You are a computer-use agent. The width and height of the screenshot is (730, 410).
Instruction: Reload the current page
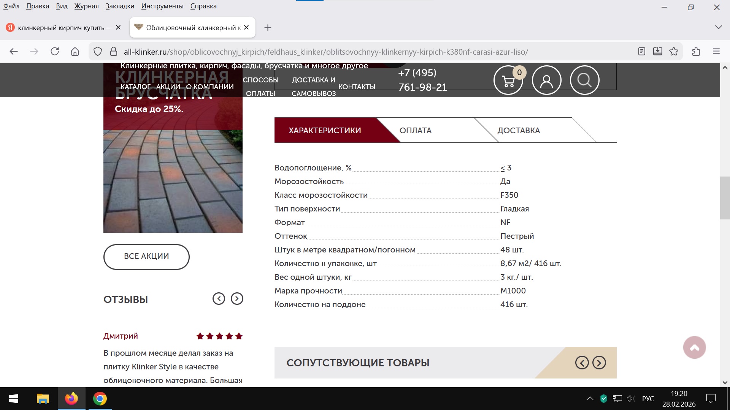point(55,52)
